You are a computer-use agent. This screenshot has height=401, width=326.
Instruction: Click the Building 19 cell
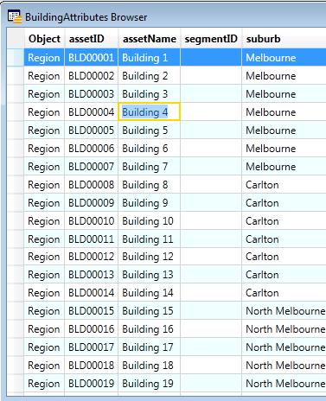pos(150,384)
